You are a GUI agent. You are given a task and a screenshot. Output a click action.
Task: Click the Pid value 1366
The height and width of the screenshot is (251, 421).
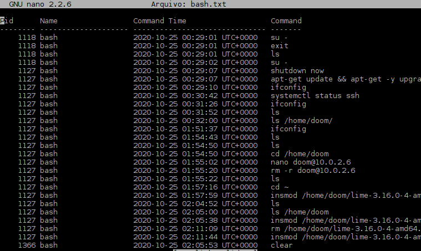[x=27, y=245]
